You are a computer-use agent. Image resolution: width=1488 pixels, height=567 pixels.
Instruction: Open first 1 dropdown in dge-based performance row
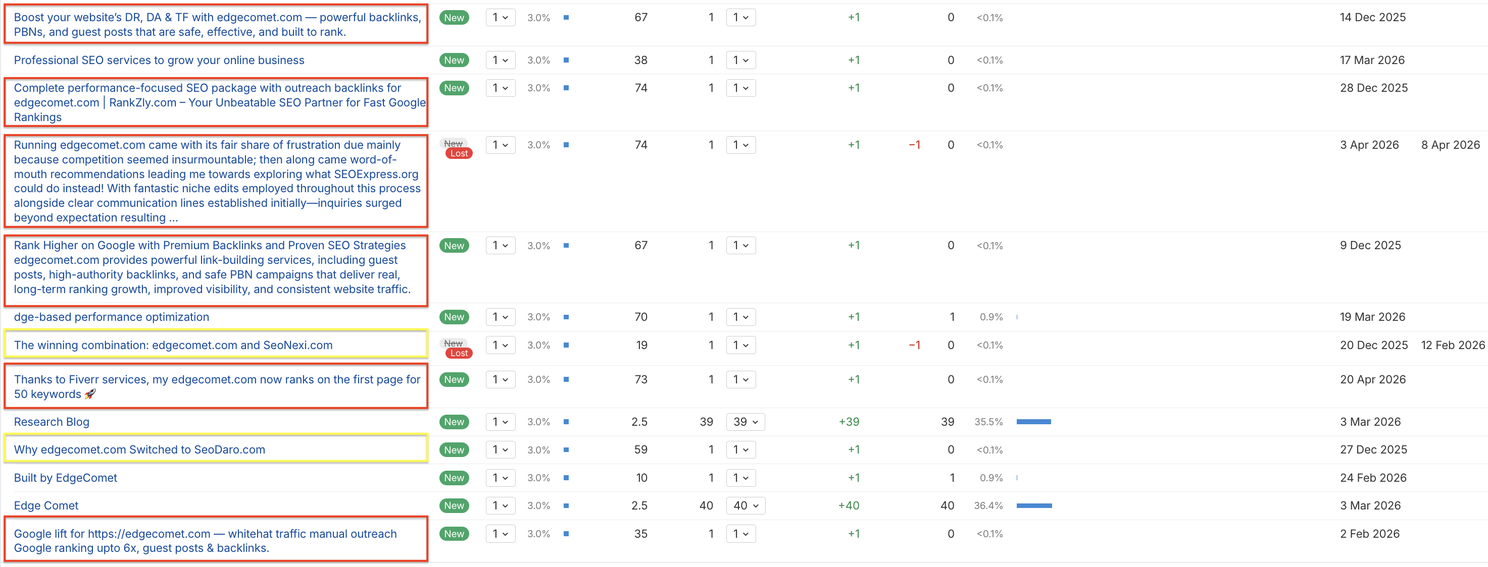[500, 317]
